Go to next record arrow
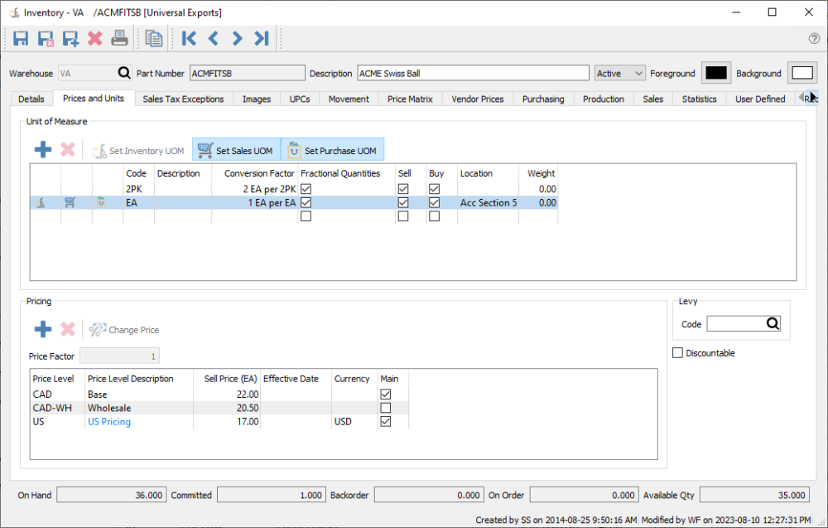Viewport: 828px width, 528px height. (237, 39)
